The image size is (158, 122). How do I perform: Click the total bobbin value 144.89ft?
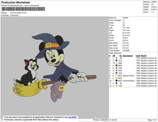[126, 50]
